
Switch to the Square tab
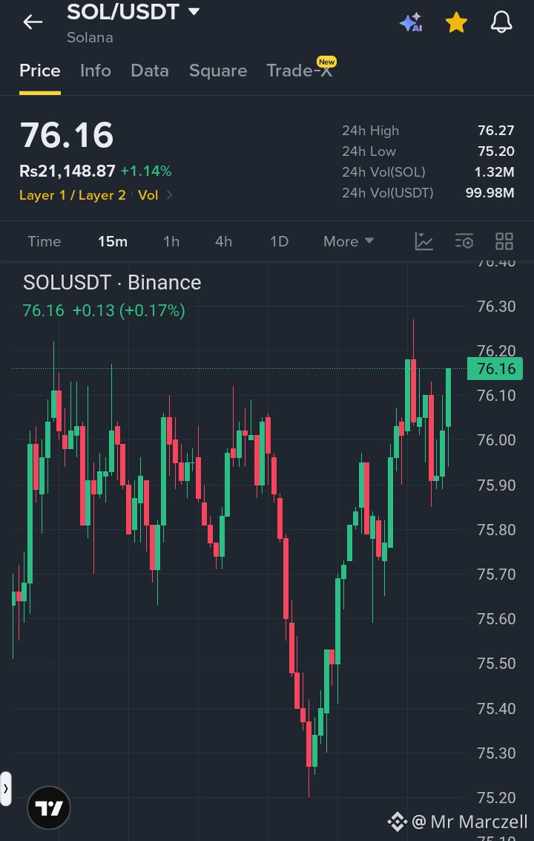point(218,71)
